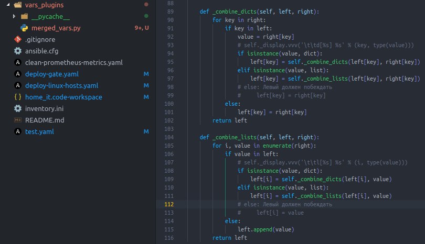
Task: Open README.md
Action: (45, 120)
